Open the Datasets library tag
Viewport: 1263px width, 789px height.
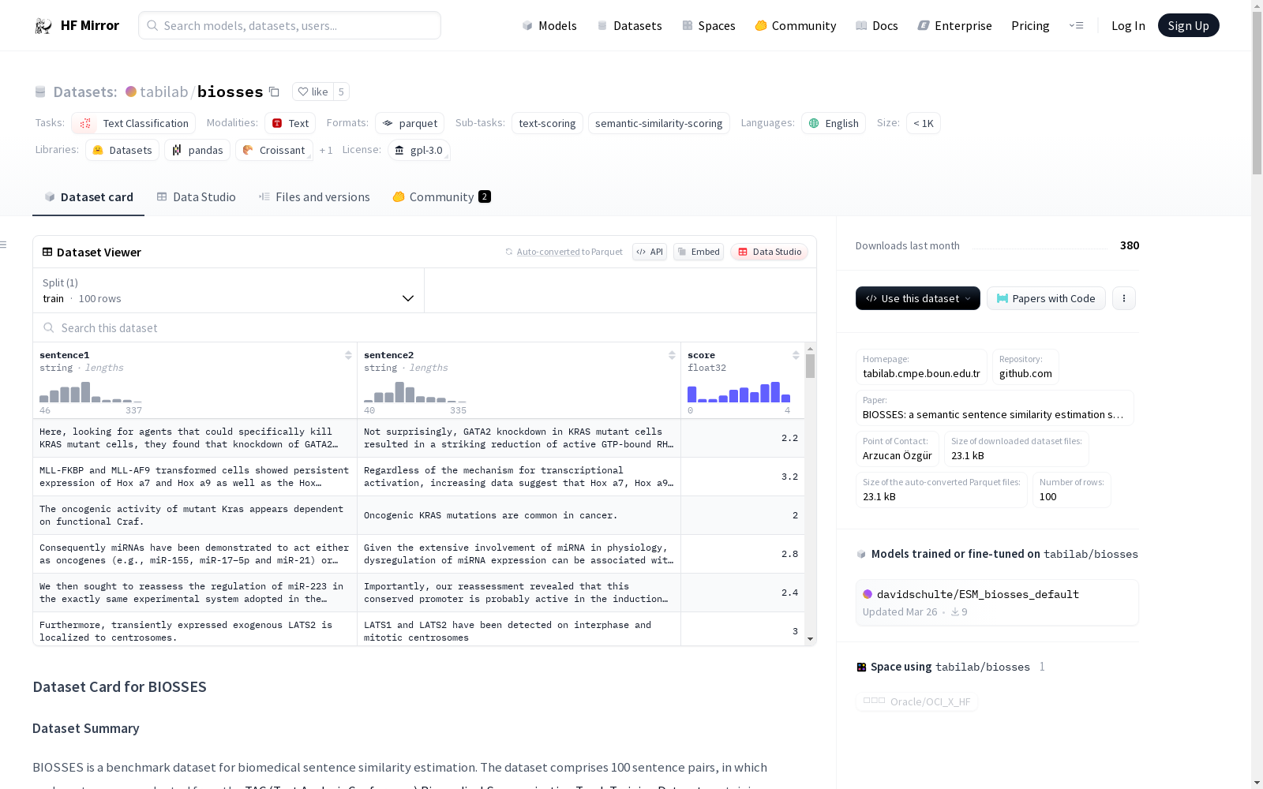tap(122, 150)
